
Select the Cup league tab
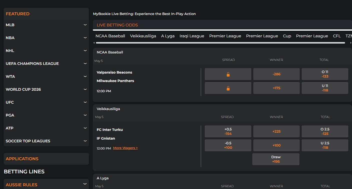pyautogui.click(x=287, y=36)
